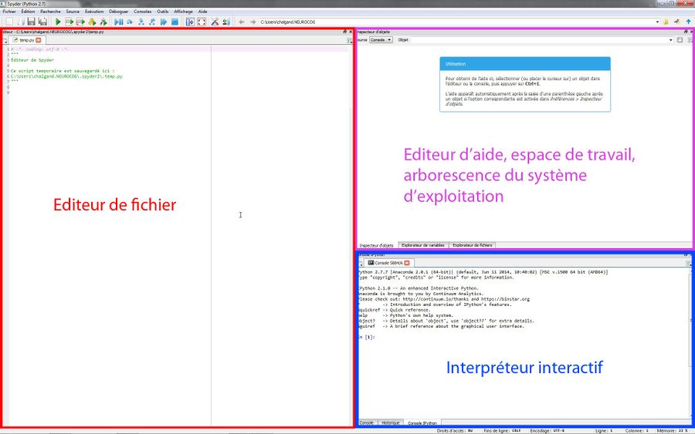The height and width of the screenshot is (434, 695).
Task: Switch to Explorateur de variables tab
Action: 422,245
